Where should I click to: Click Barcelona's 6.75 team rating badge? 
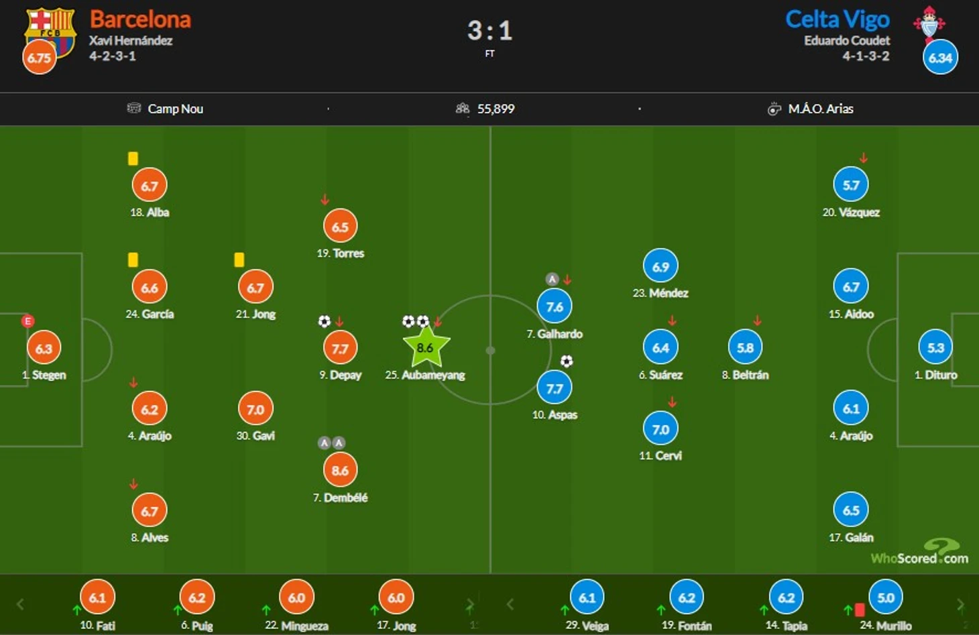tap(39, 57)
